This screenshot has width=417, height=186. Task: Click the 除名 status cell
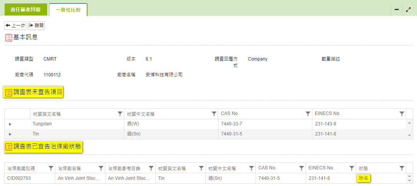coord(364,178)
